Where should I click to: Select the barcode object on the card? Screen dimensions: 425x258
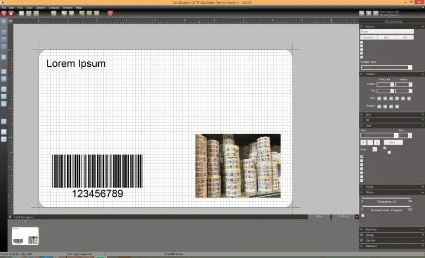pos(97,176)
